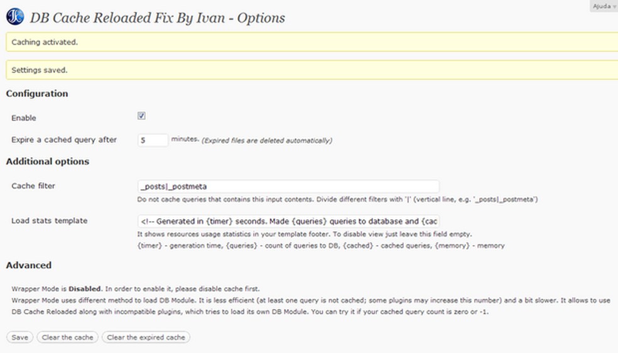
Task: Click the Settings saved notice
Action: 40,70
